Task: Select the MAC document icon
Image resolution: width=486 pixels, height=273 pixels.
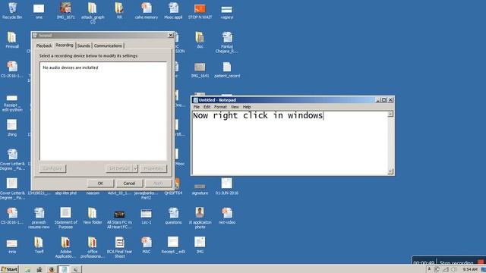Action: point(147,245)
